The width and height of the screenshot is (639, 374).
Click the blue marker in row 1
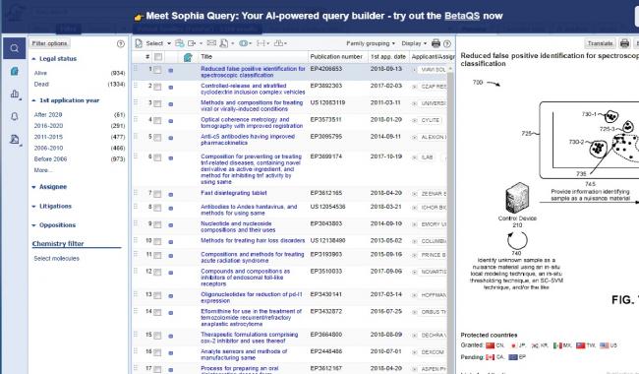(x=171, y=71)
